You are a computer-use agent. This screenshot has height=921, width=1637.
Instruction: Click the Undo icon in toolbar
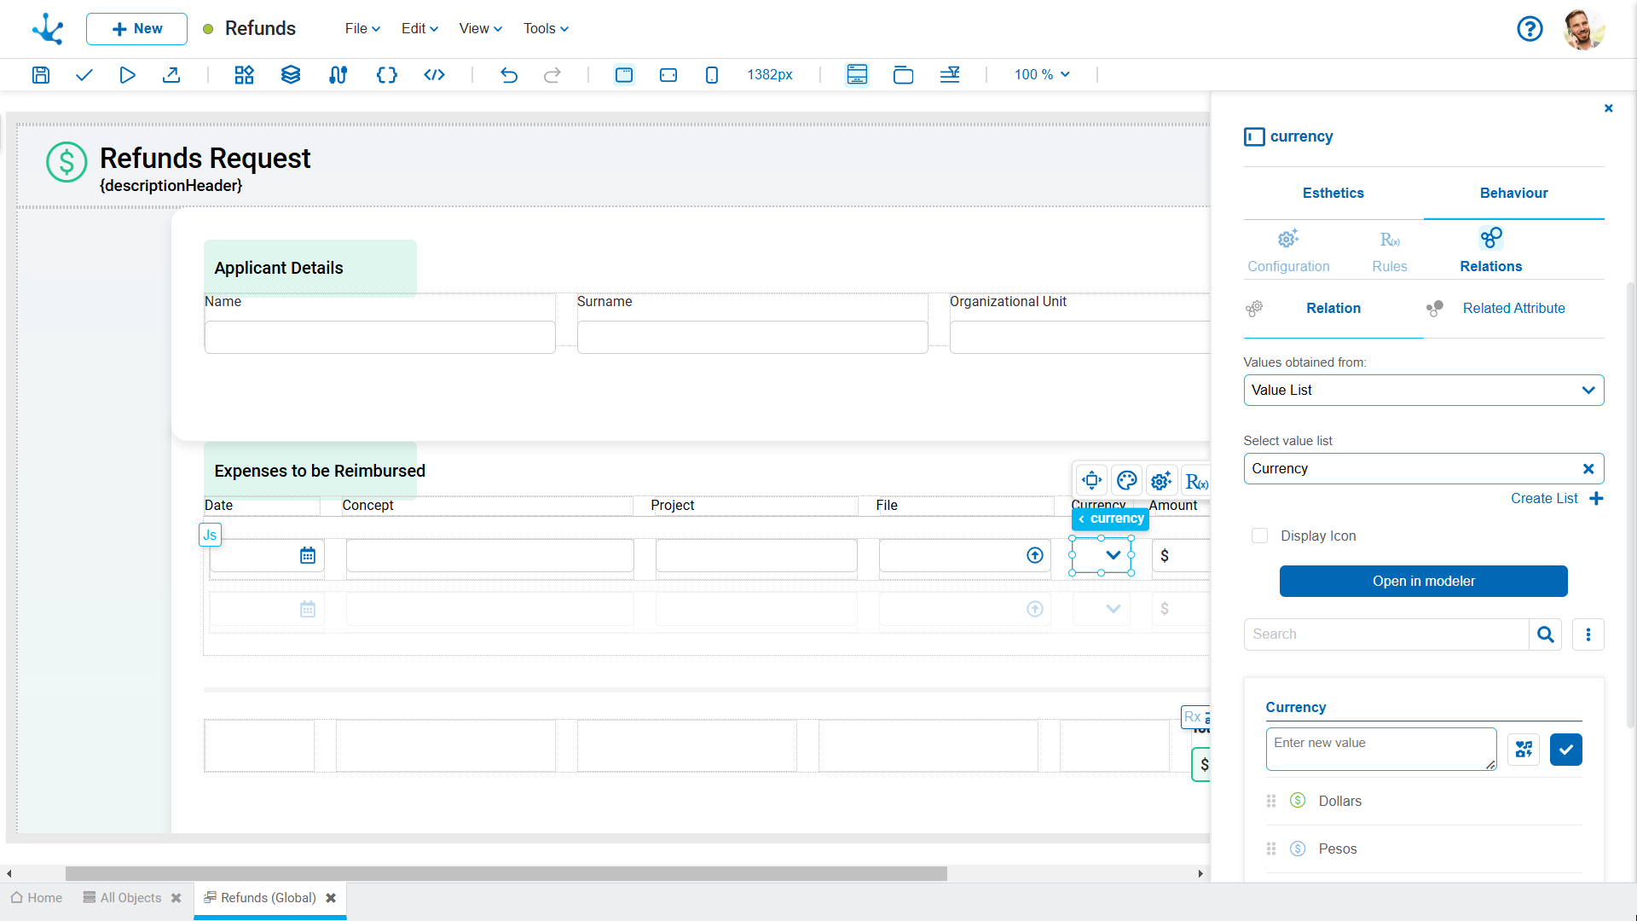tap(508, 74)
